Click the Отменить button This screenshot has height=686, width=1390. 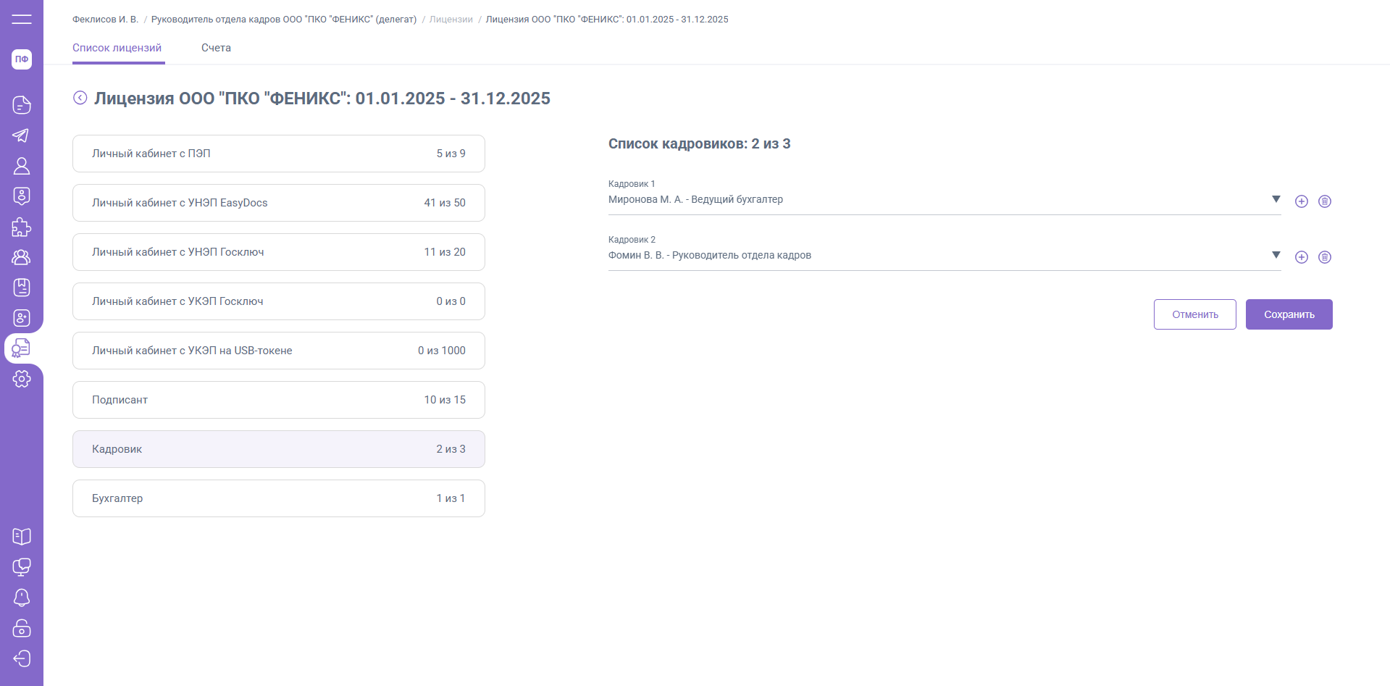coord(1194,314)
